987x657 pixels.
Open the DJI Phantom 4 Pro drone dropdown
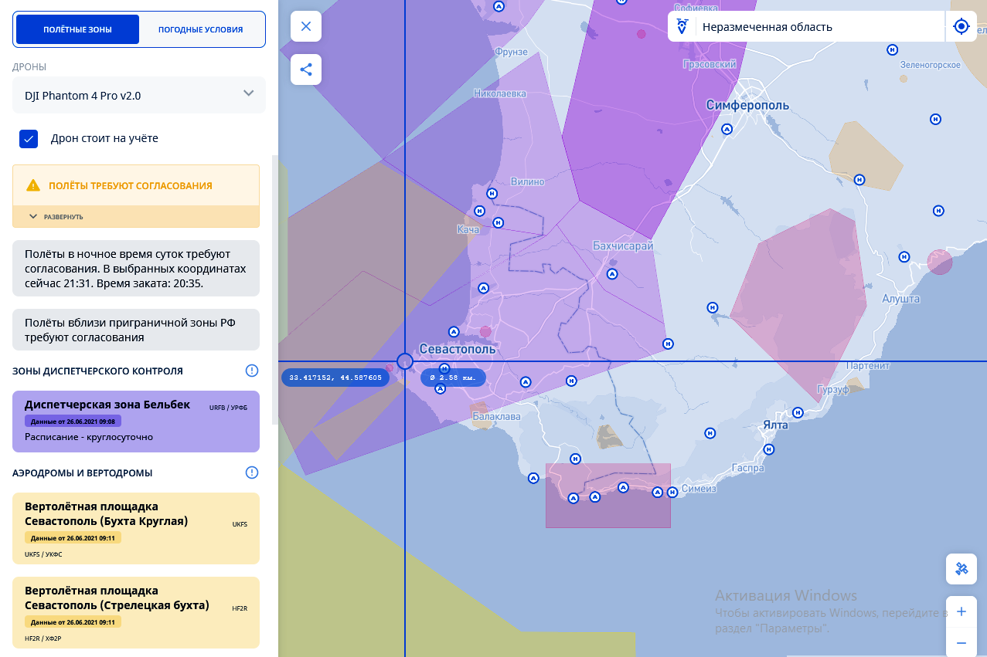(x=139, y=95)
